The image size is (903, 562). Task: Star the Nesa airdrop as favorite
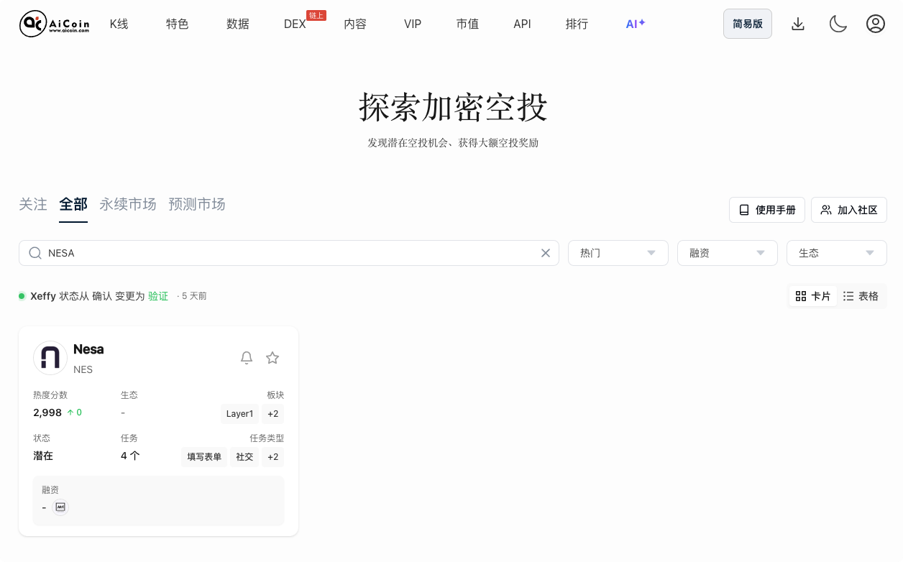[272, 358]
